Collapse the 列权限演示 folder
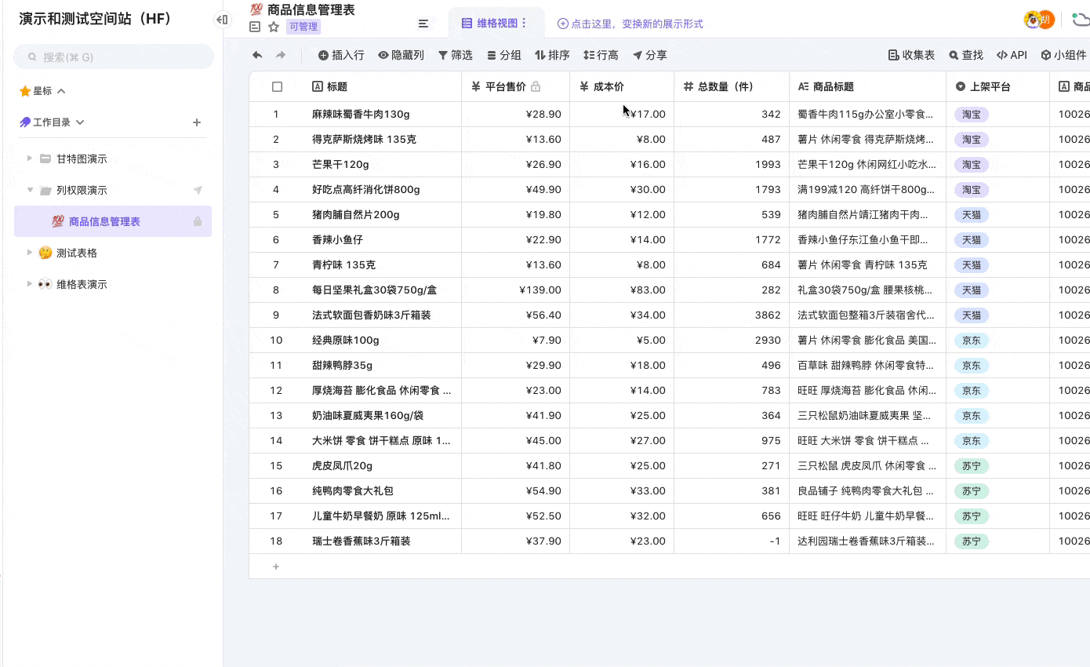The width and height of the screenshot is (1090, 667). coord(30,190)
